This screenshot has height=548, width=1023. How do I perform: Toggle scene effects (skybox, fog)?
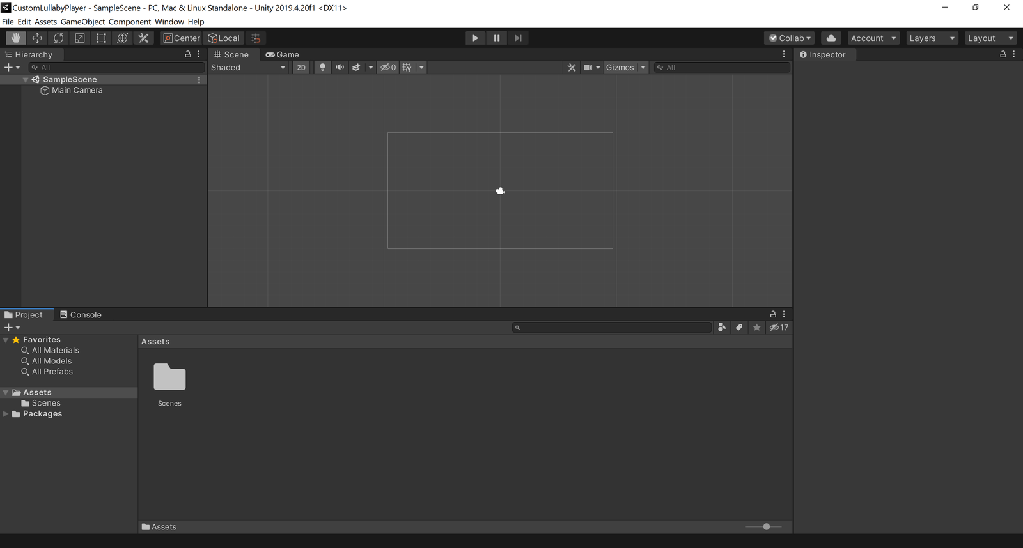tap(356, 68)
